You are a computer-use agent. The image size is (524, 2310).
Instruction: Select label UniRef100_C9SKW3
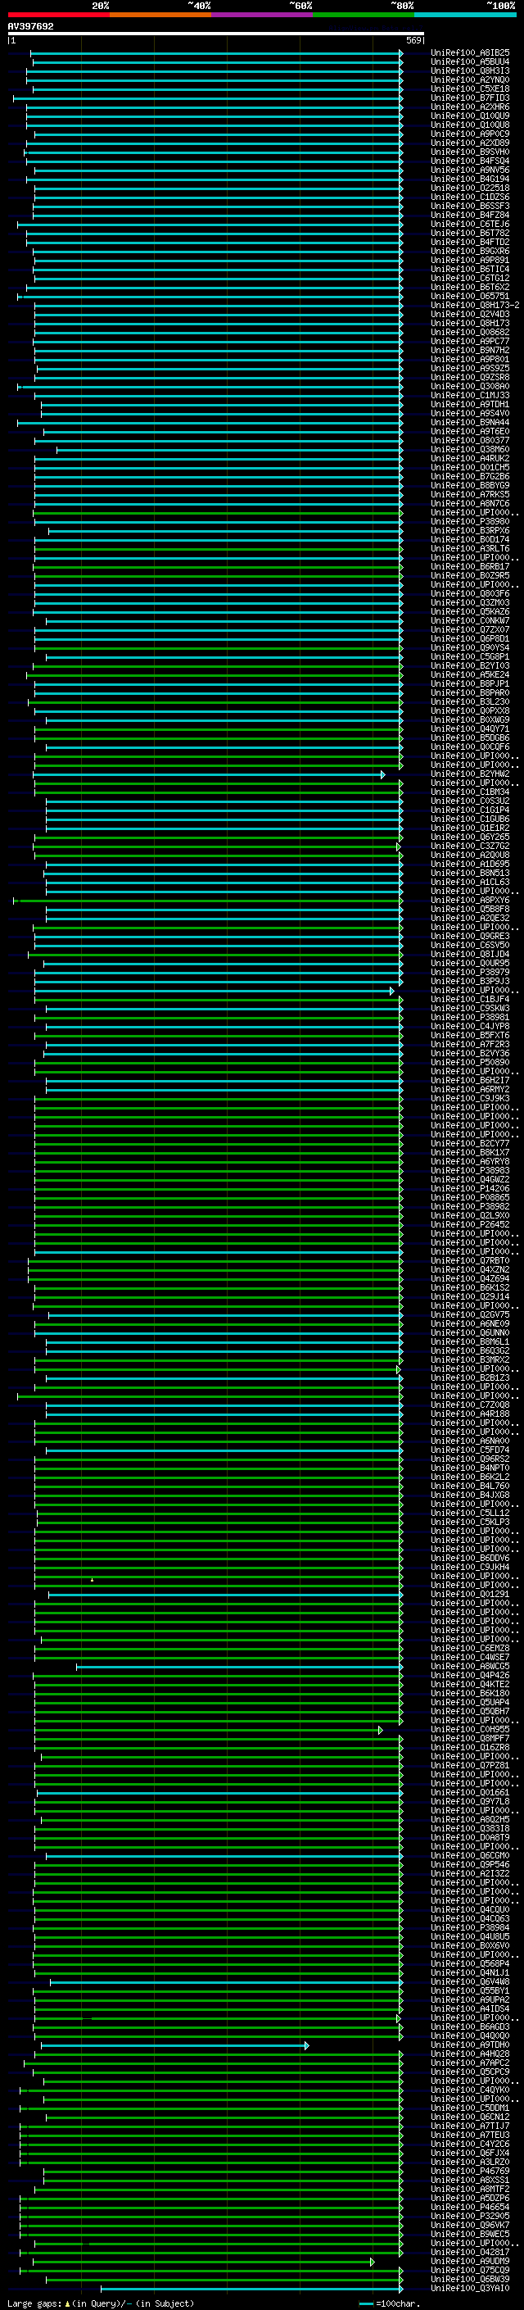coord(470,1008)
